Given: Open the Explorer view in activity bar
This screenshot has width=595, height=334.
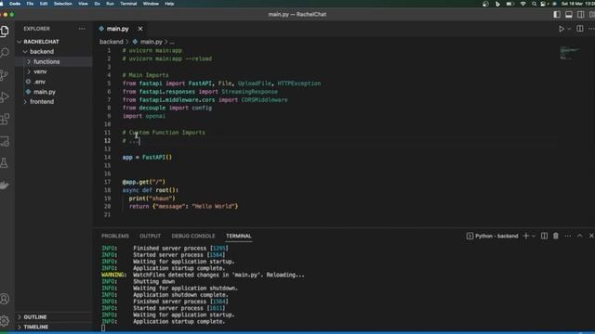Looking at the screenshot, I should pos(5,31).
